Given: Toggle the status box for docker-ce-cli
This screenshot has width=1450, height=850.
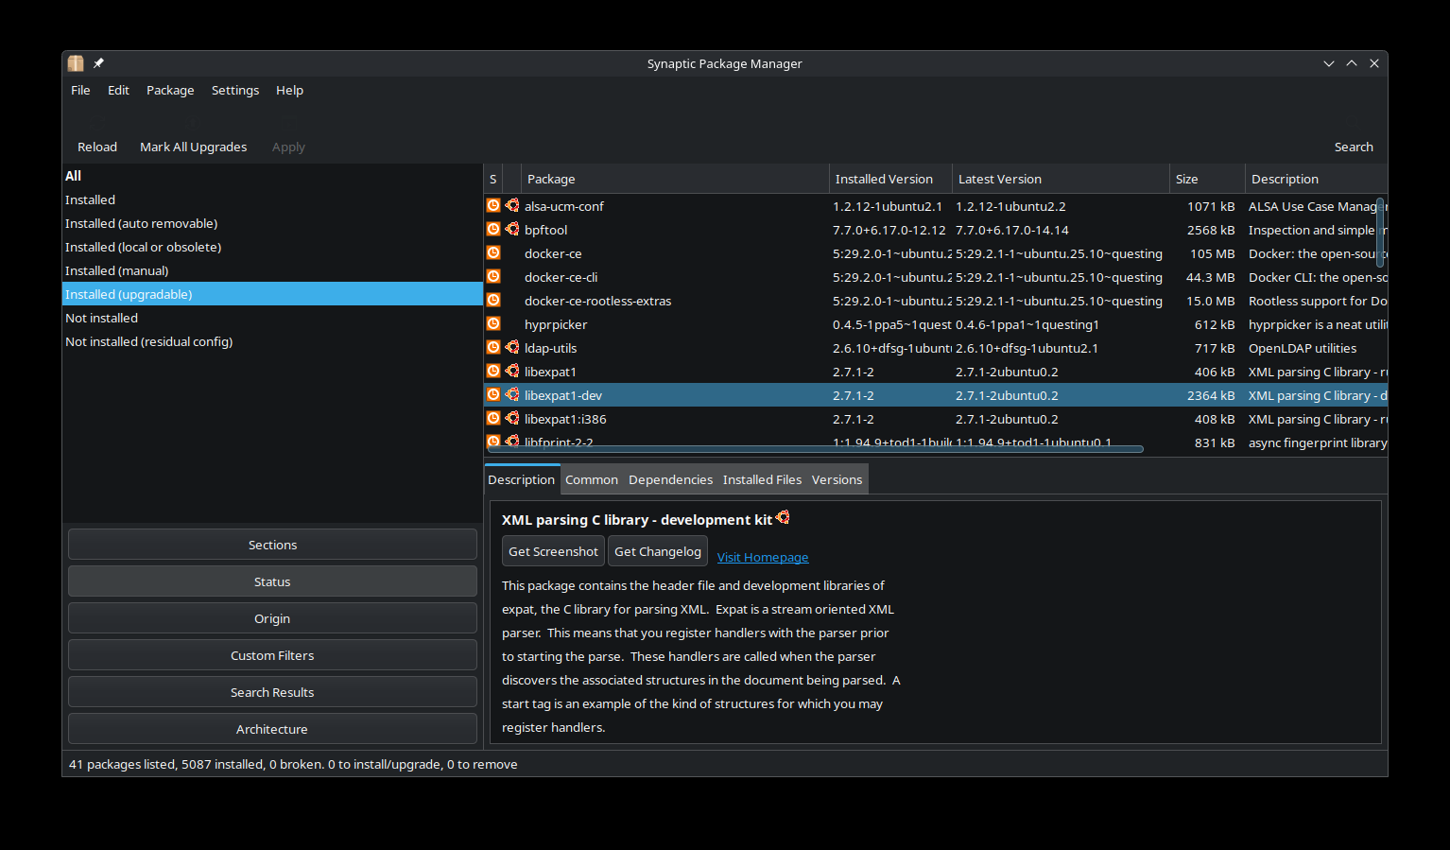Looking at the screenshot, I should click(x=493, y=277).
